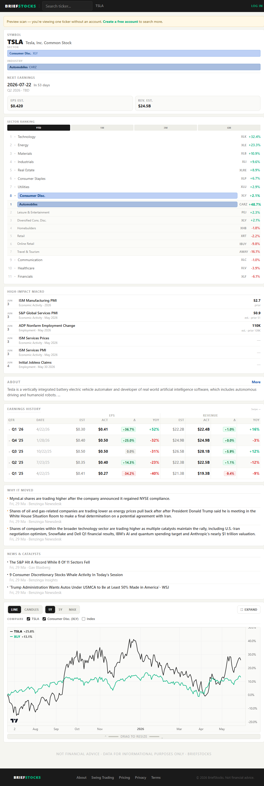Uncheck the TSLA compare checkbox

pyautogui.click(x=28, y=619)
